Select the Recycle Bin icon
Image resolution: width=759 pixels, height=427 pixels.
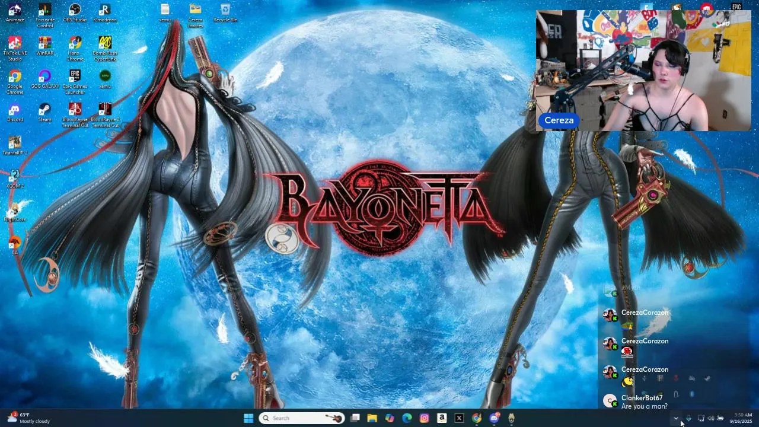[x=225, y=13]
